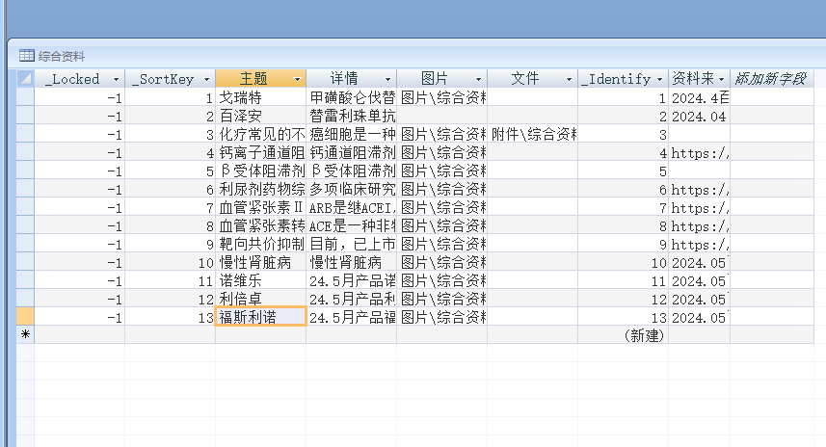Click the 血管紧张素转 cell

pos(261,225)
